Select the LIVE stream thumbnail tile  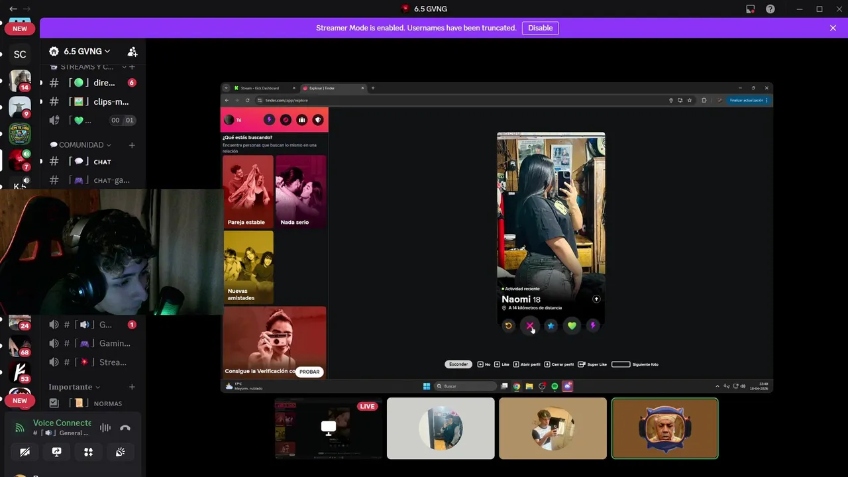[329, 428]
